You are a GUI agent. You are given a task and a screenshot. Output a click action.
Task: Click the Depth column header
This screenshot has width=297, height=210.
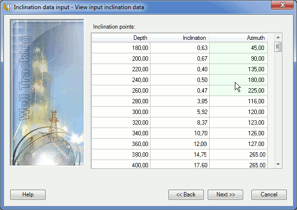click(121, 38)
